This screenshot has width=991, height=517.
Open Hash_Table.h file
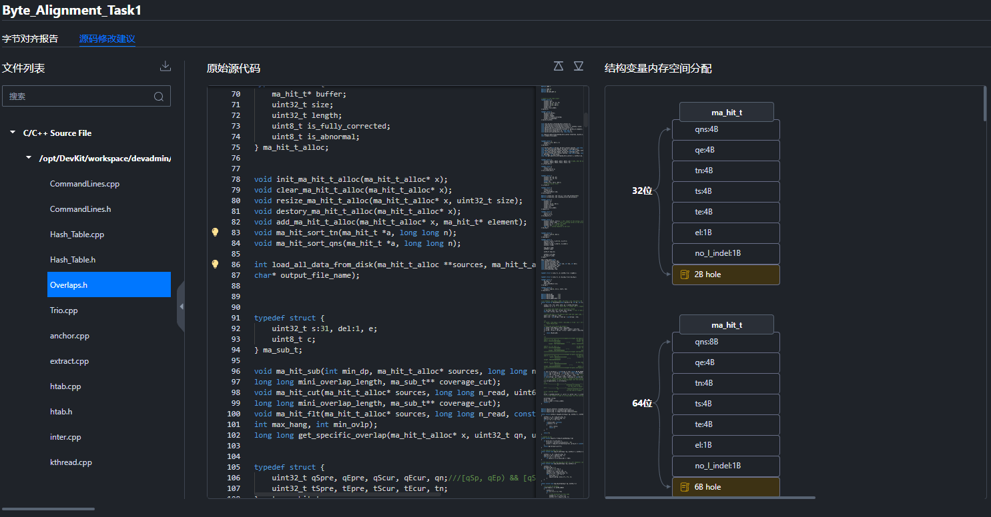point(73,260)
